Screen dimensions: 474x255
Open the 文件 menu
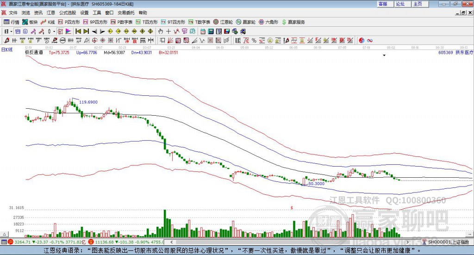[13, 12]
